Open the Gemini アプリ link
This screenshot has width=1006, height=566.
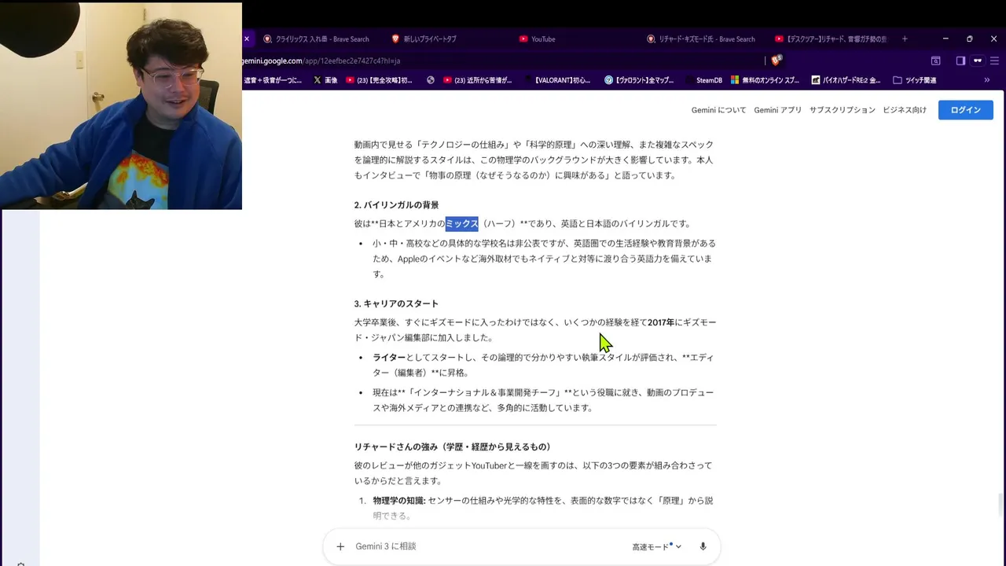(778, 110)
